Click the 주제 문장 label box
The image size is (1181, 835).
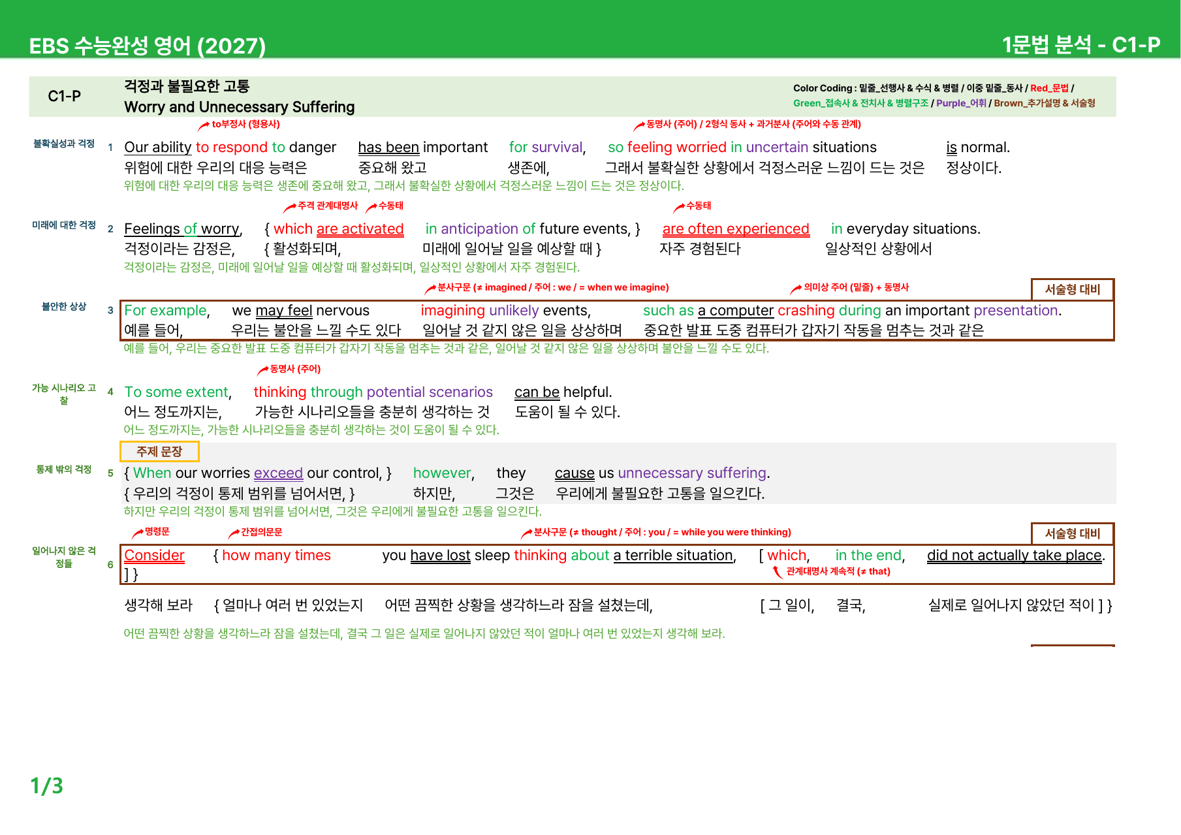pyautogui.click(x=159, y=452)
